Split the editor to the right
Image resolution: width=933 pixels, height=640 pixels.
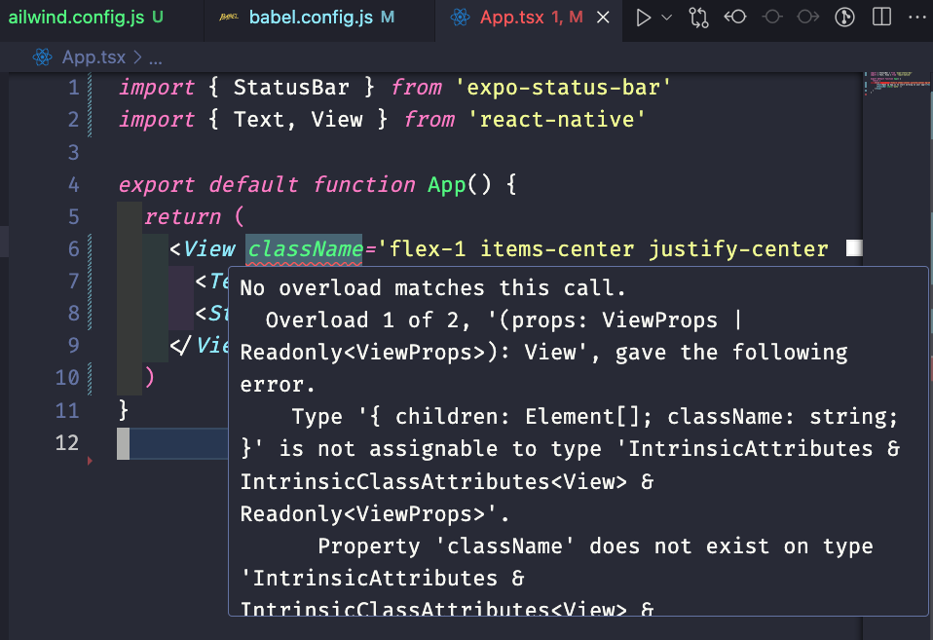pyautogui.click(x=881, y=18)
